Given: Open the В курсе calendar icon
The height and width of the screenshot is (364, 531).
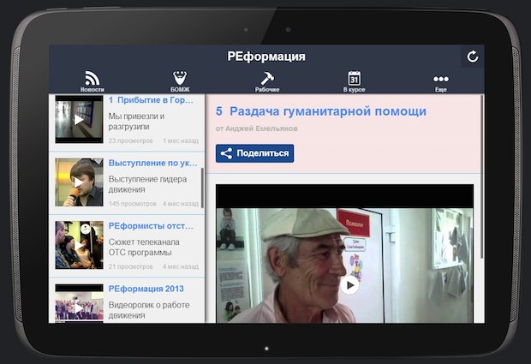Looking at the screenshot, I should pos(354,81).
